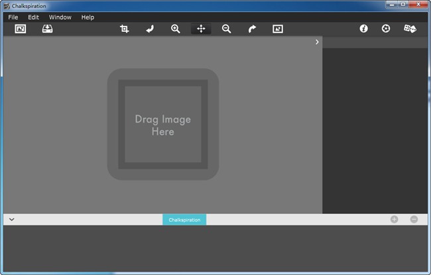This screenshot has width=431, height=275.
Task: Click the plus button in bottom bar
Action: (395, 219)
